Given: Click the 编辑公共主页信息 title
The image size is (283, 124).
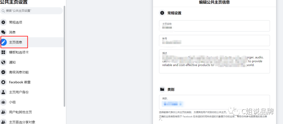Looking at the screenshot, I should pyautogui.click(x=214, y=2).
